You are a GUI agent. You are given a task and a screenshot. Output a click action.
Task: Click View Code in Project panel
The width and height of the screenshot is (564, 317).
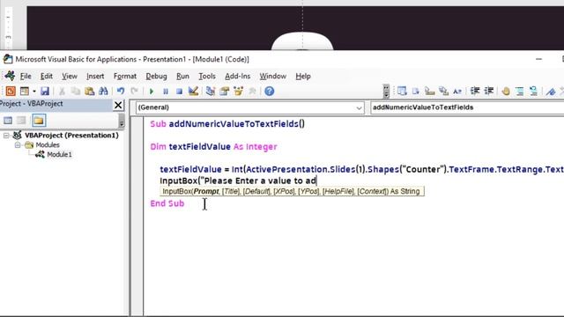point(8,121)
